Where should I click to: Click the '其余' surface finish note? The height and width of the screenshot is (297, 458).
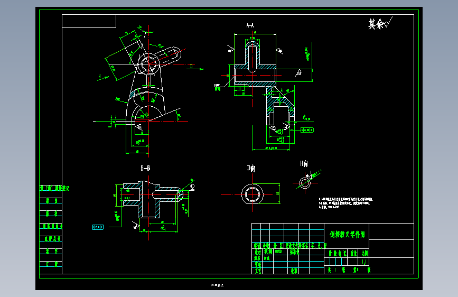point(380,23)
